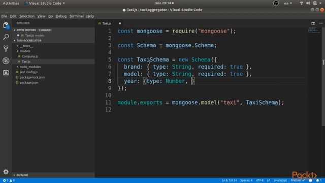325x183 pixels.
Task: Click the "mongoose" string on line 1
Action: (x=214, y=31)
